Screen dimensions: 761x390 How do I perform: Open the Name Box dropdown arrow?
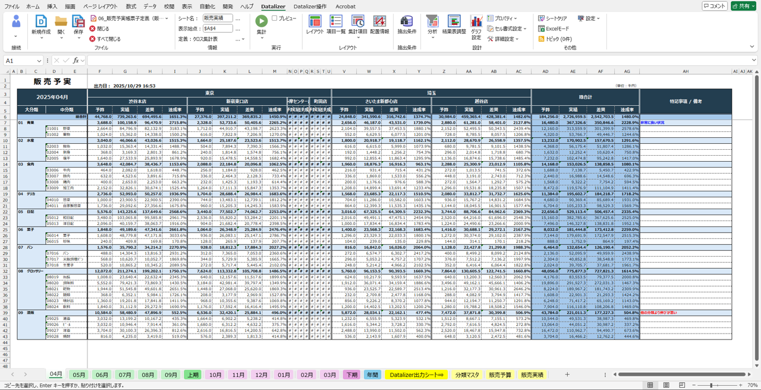click(x=39, y=61)
